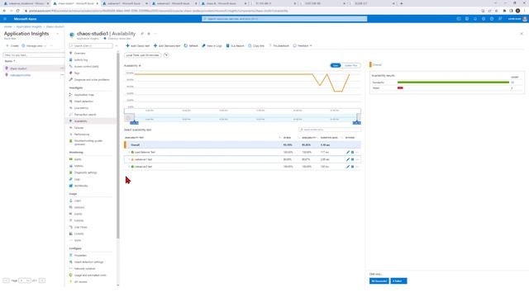The height and width of the screenshot is (297, 529).
Task: Open Smart detection settings
Action: click(x=88, y=262)
